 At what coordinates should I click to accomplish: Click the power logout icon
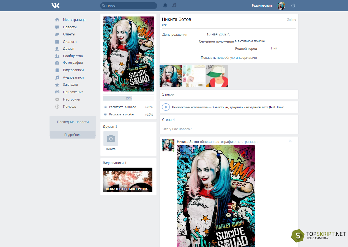[x=293, y=5]
